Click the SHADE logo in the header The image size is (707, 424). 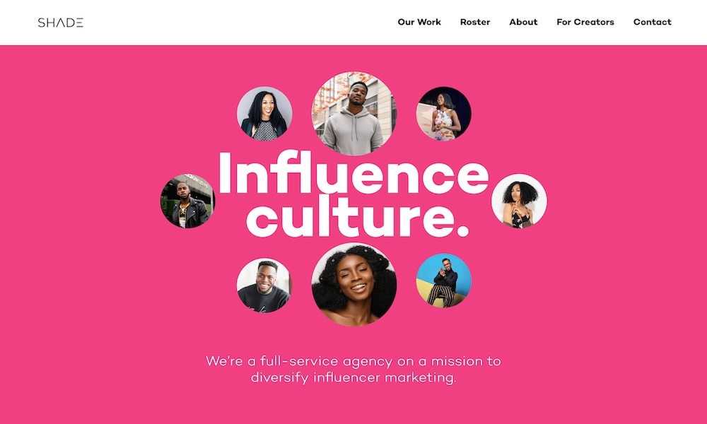point(60,23)
